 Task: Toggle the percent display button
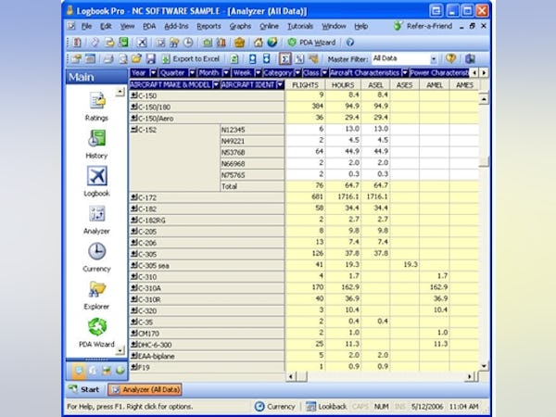click(299, 59)
